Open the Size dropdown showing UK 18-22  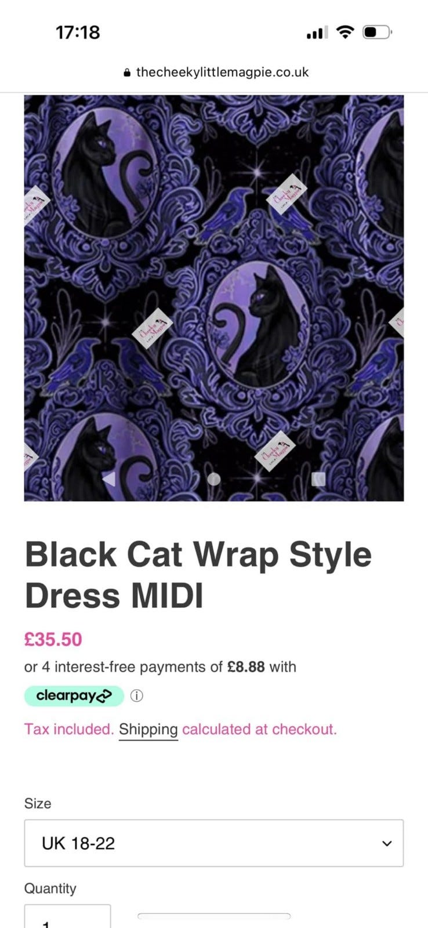point(214,843)
